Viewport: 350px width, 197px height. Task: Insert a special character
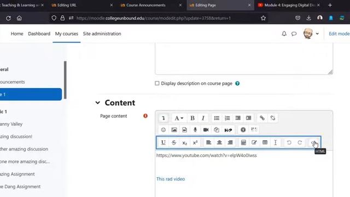(254, 142)
